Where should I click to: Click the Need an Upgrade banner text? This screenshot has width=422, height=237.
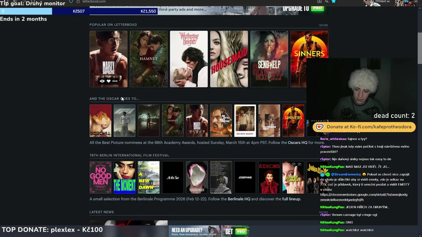pos(187,230)
